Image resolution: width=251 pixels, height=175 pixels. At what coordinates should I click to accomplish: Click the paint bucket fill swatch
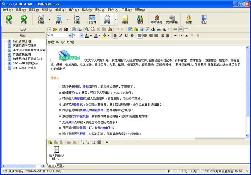click(x=105, y=36)
